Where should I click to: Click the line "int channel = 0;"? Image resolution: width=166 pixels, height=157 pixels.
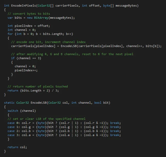pos(22,30)
